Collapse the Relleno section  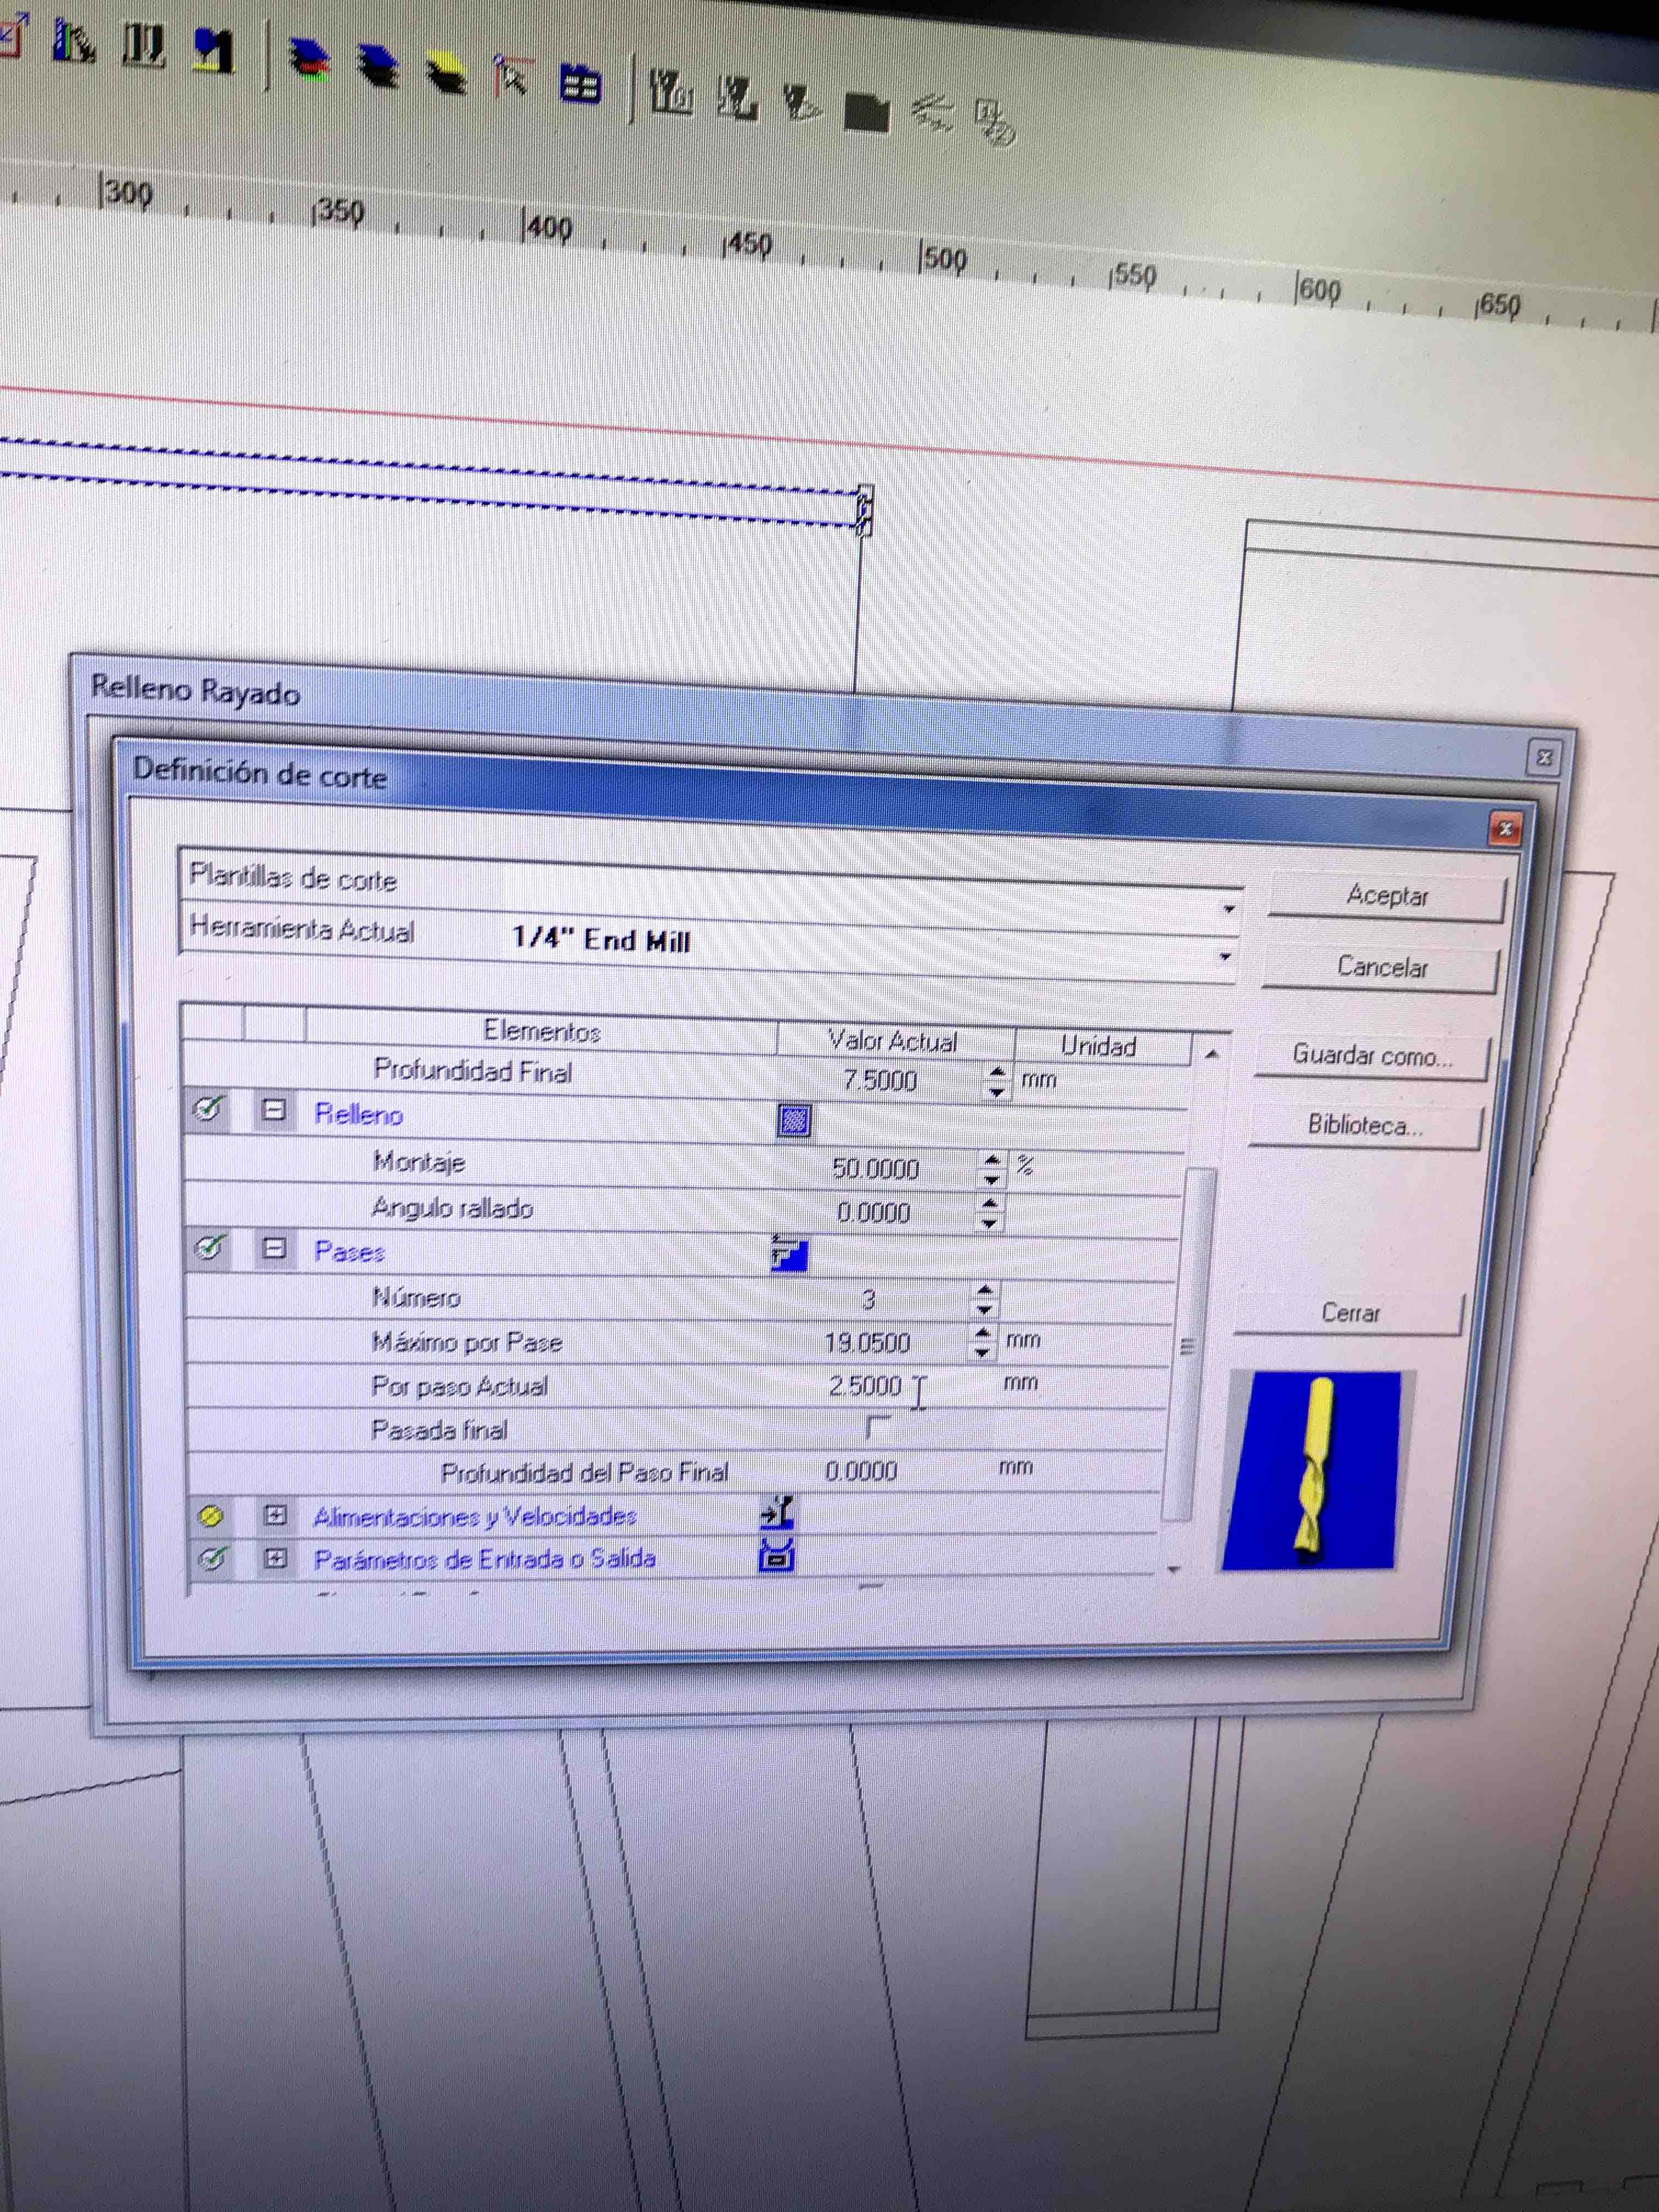click(274, 1110)
